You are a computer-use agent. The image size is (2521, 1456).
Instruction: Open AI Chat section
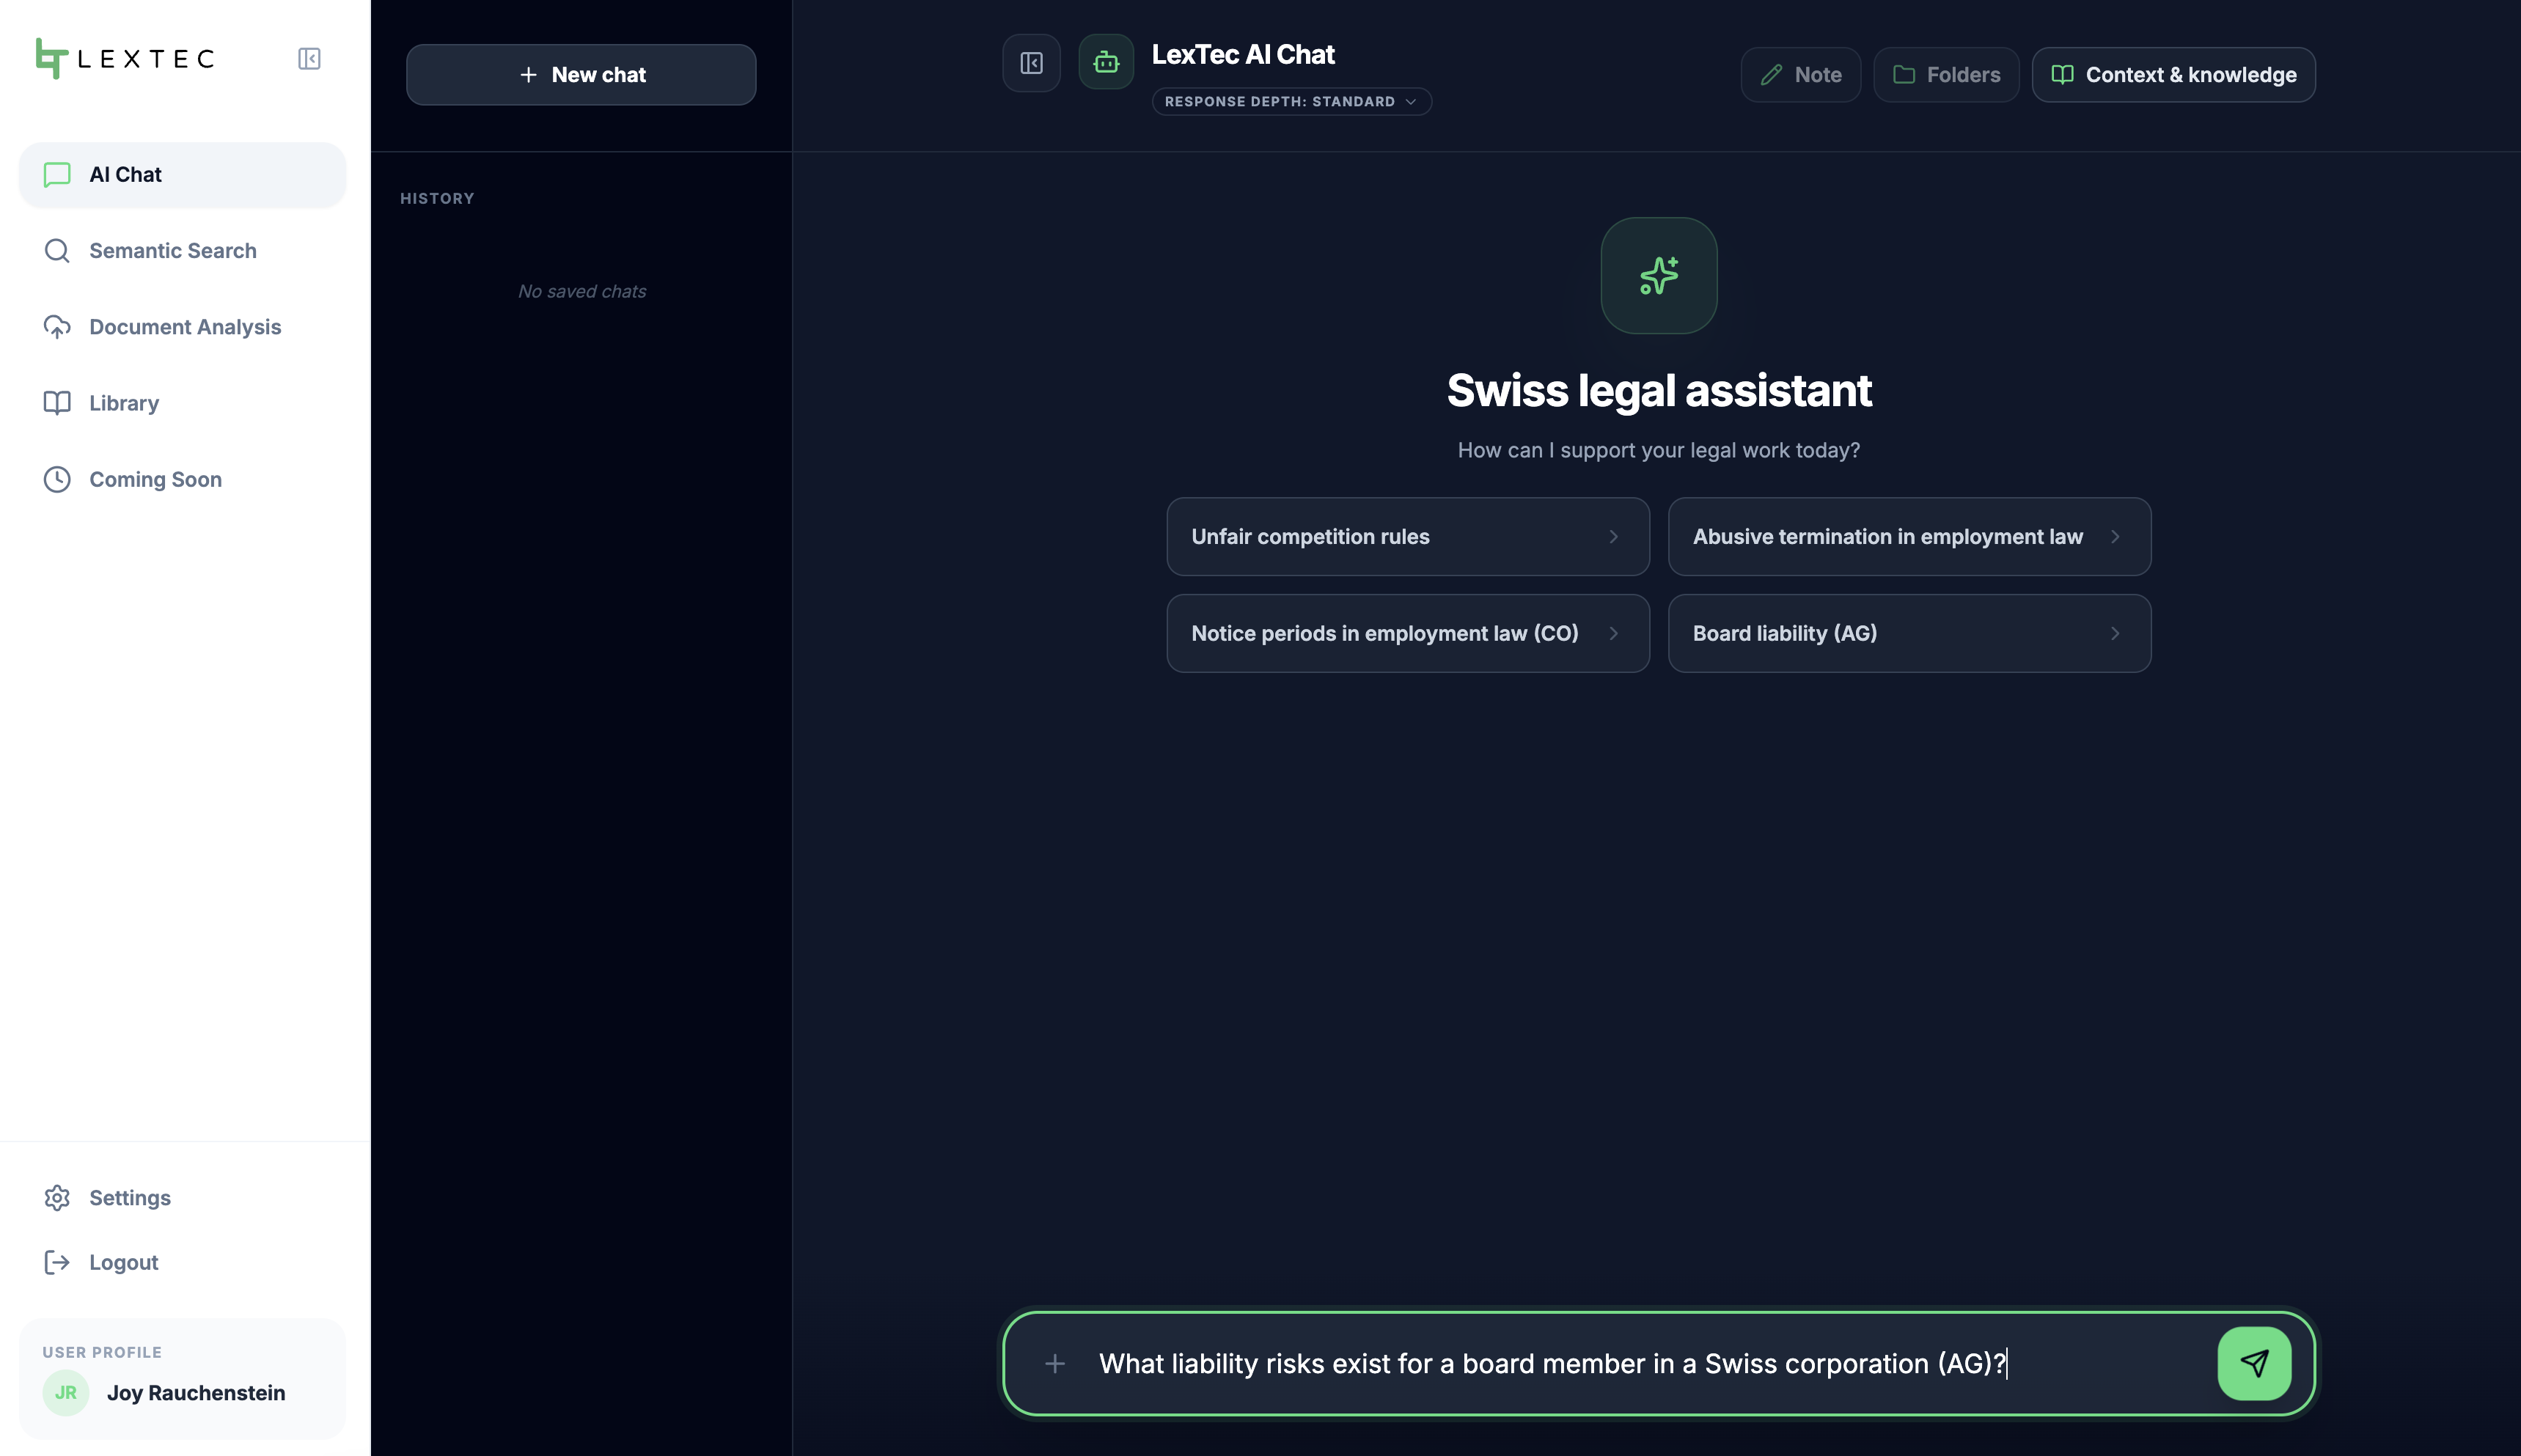pos(182,174)
